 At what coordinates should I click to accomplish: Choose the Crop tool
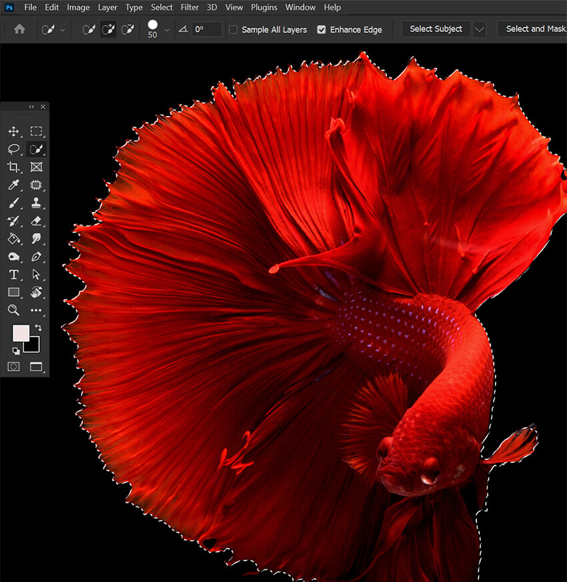(x=13, y=167)
